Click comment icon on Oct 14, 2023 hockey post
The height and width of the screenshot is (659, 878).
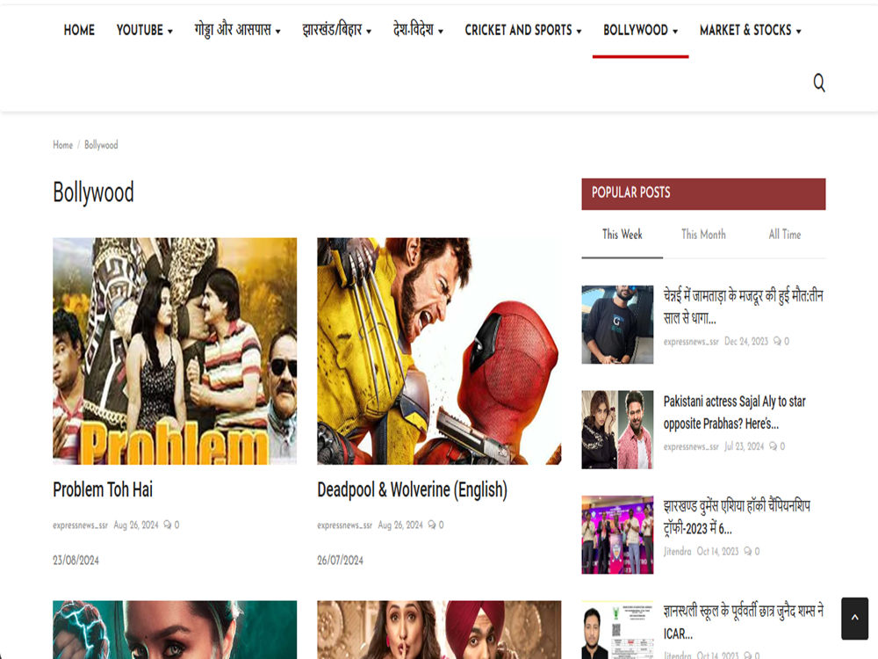click(x=747, y=552)
